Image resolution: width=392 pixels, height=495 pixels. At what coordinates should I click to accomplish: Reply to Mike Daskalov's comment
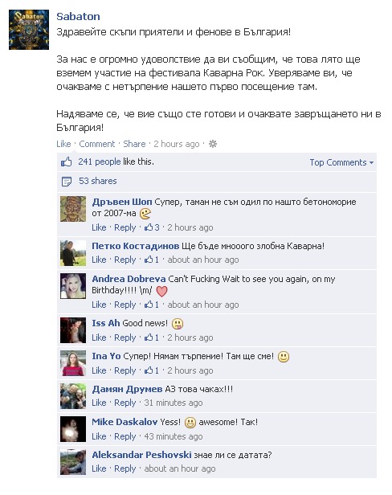(125, 436)
